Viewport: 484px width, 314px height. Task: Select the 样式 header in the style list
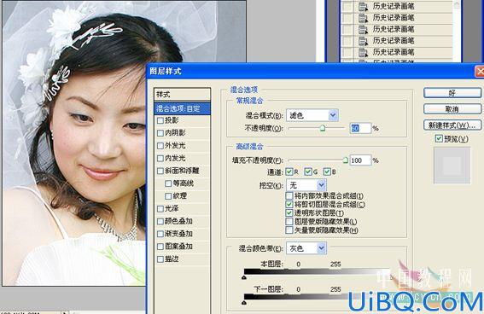point(182,94)
